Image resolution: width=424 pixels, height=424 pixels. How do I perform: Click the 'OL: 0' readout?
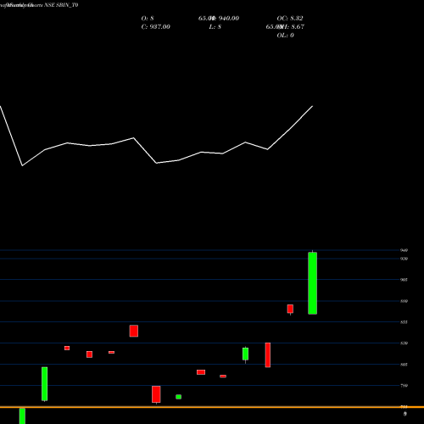286,35
